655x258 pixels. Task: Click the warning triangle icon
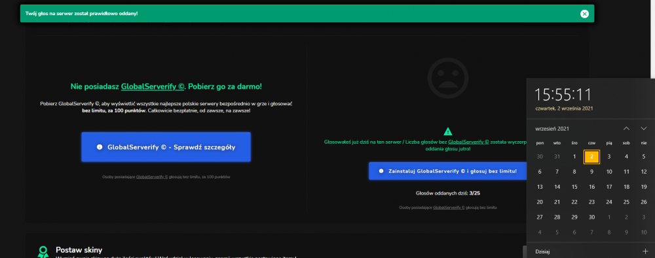[448, 131]
